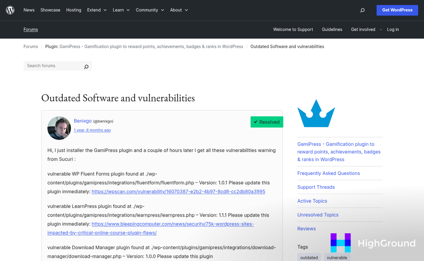Click the forum search submit icon

pos(86,66)
